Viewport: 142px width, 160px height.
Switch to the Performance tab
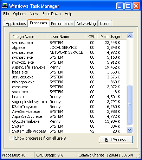(x=62, y=24)
